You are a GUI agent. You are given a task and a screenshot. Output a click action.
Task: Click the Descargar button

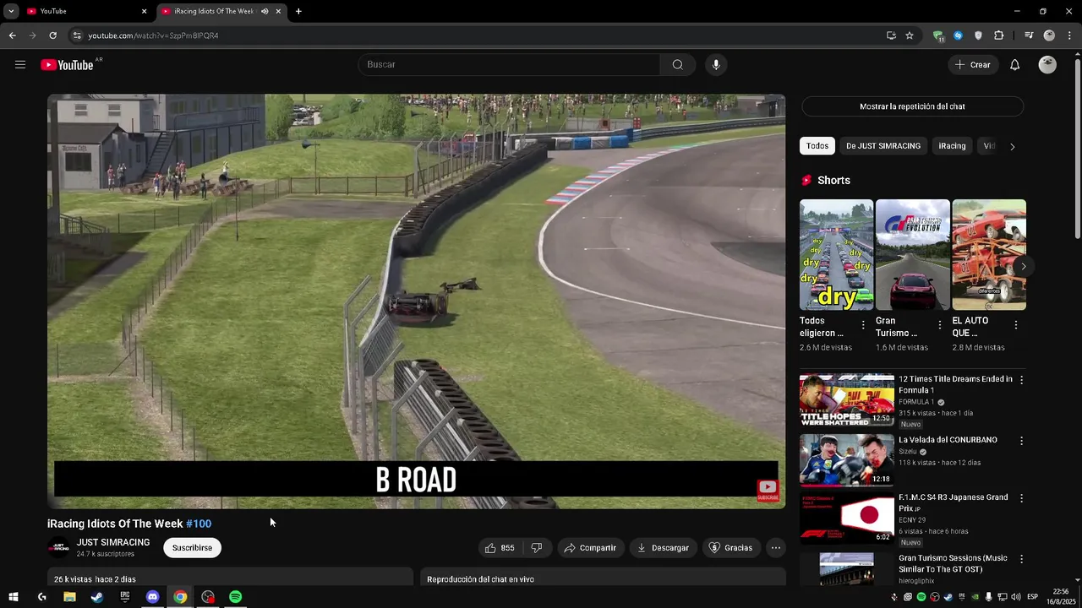coord(663,548)
